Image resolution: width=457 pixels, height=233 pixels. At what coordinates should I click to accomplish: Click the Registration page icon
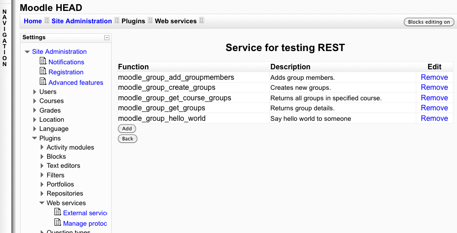coord(43,71)
